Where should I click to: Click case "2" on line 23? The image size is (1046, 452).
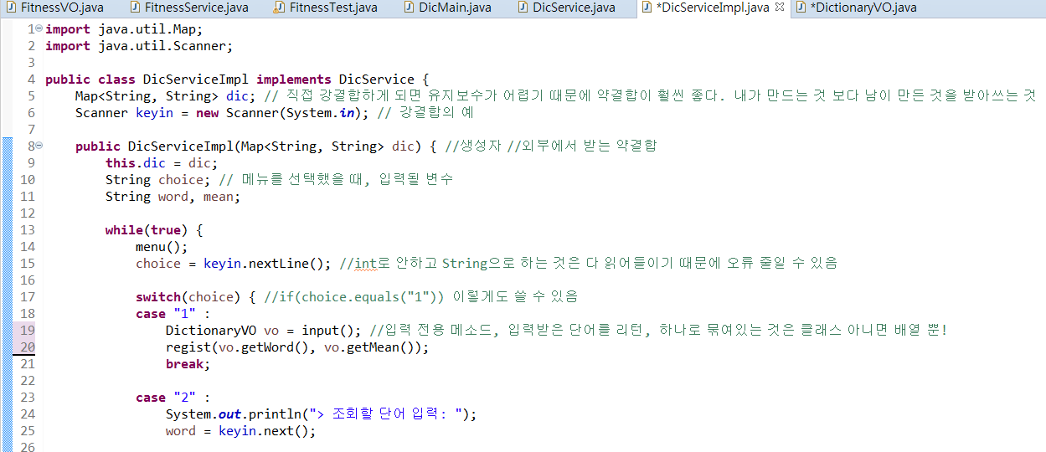click(166, 398)
